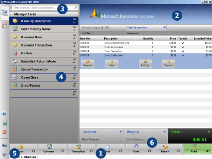
Task: Open Customers by Name task
Action: click(x=44, y=29)
